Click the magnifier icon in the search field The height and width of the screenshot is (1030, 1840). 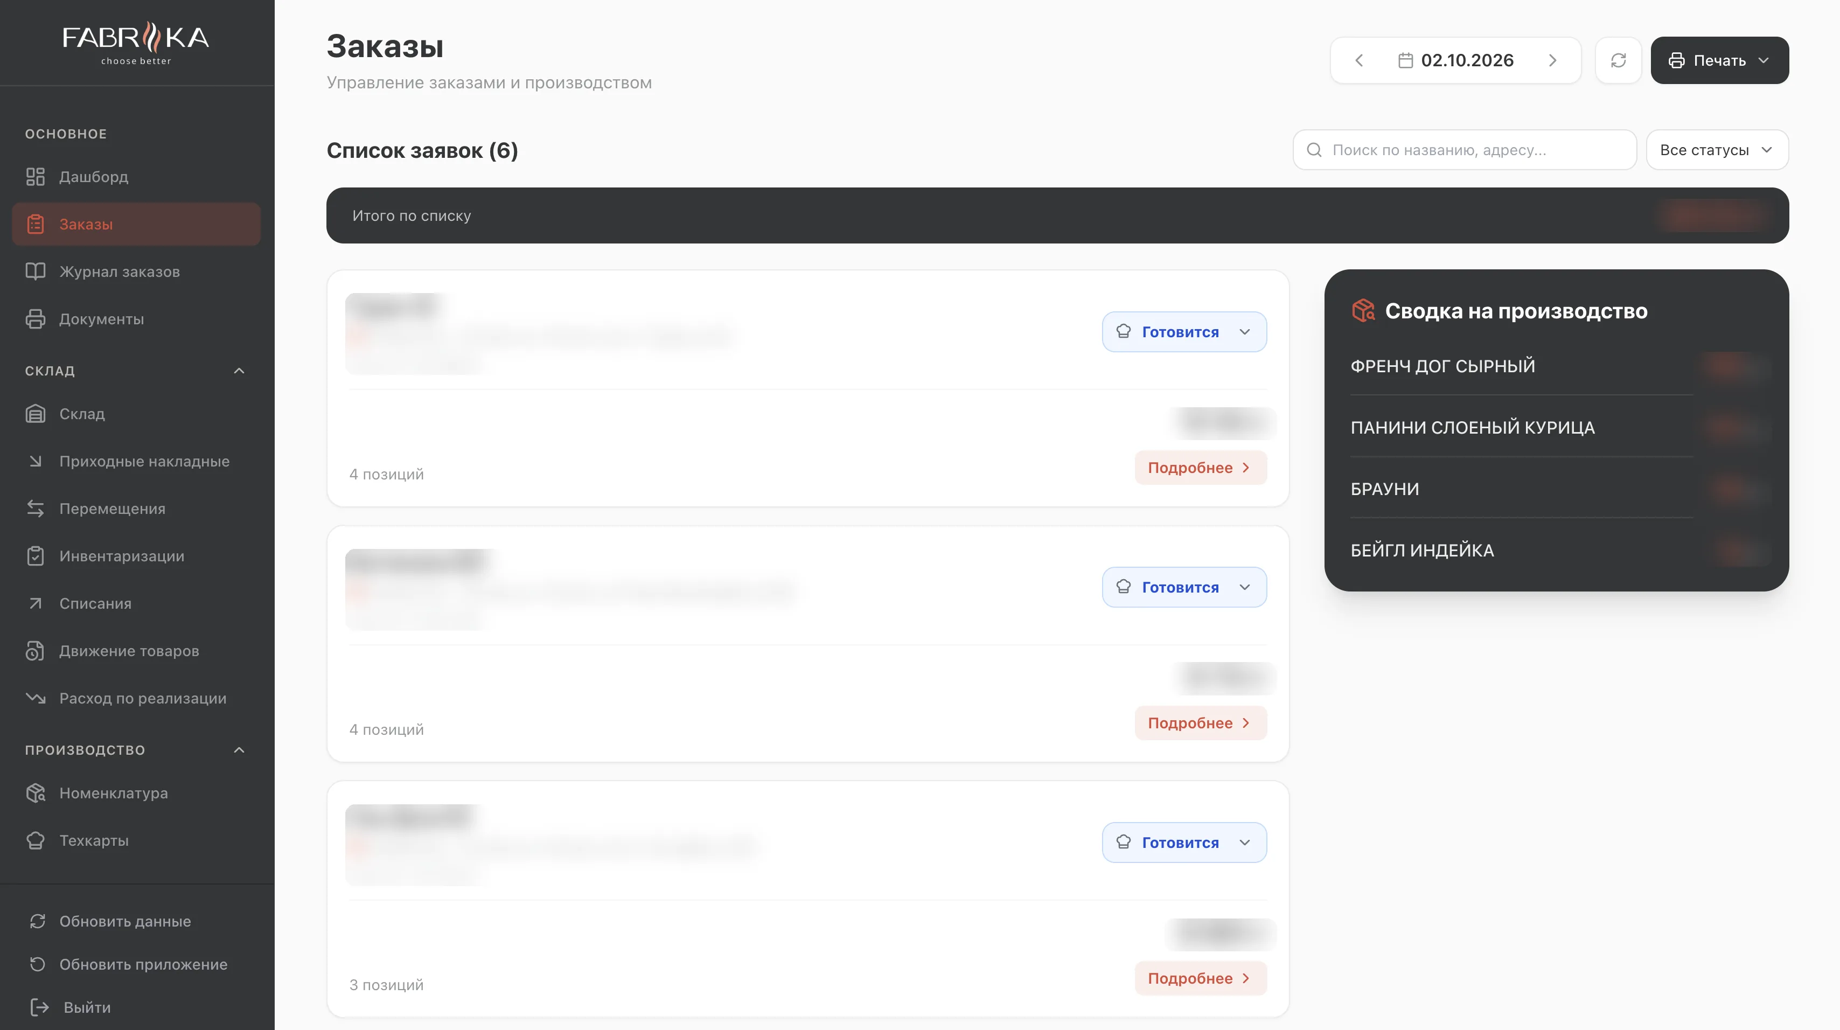1314,150
